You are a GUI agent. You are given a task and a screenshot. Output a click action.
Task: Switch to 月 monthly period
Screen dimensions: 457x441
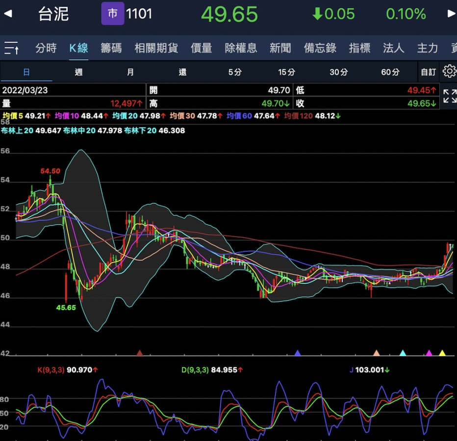[130, 72]
